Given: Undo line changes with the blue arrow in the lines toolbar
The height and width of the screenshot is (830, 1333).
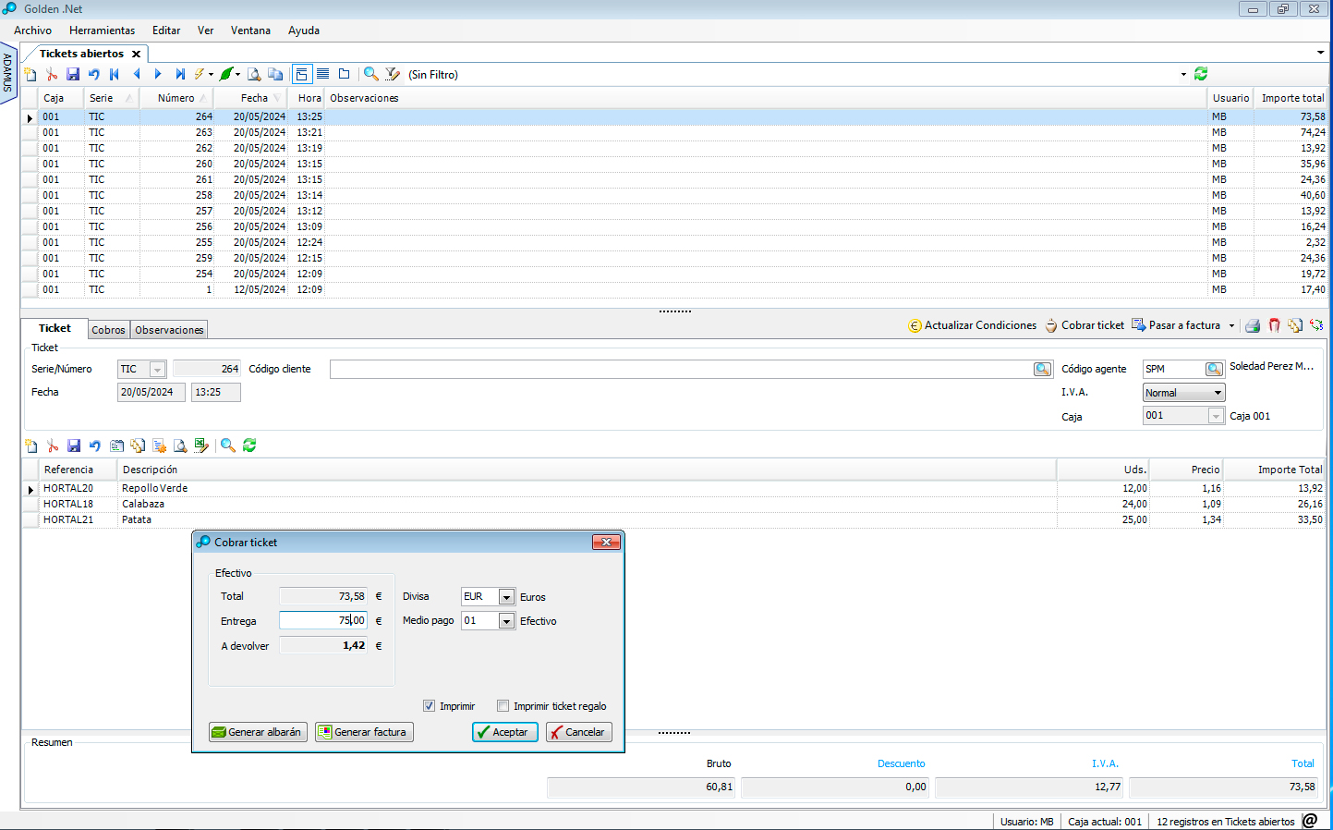Looking at the screenshot, I should tap(95, 446).
